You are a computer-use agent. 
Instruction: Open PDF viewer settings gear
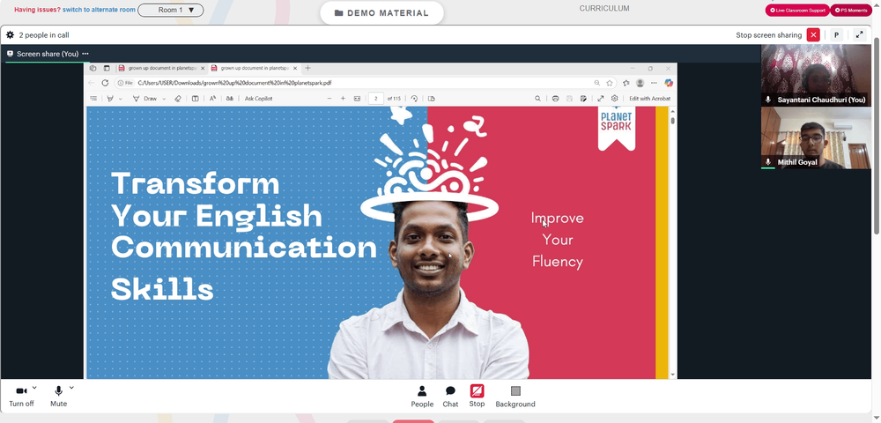tap(615, 99)
